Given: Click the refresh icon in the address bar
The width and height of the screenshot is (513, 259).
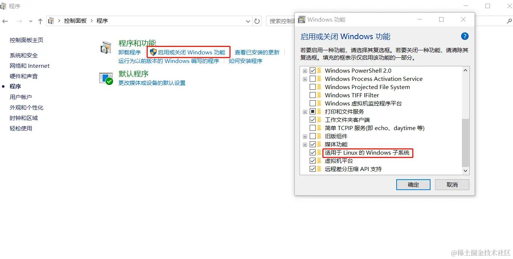Looking at the screenshot, I should [257, 21].
